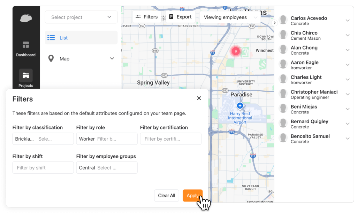Screen dimensions: 357x213
Task: Expand Alan Chong's details chevron
Action: tap(348, 50)
